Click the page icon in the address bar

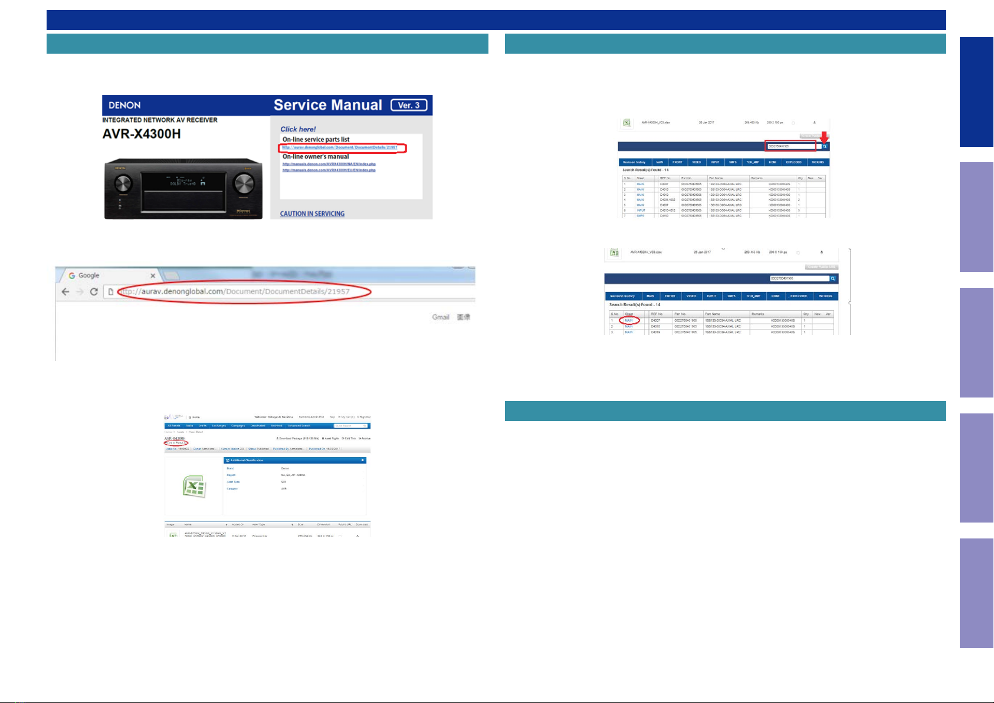[x=110, y=292]
